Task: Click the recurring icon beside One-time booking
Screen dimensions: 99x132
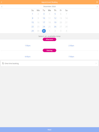Action: pyautogui.click(x=3, y=63)
